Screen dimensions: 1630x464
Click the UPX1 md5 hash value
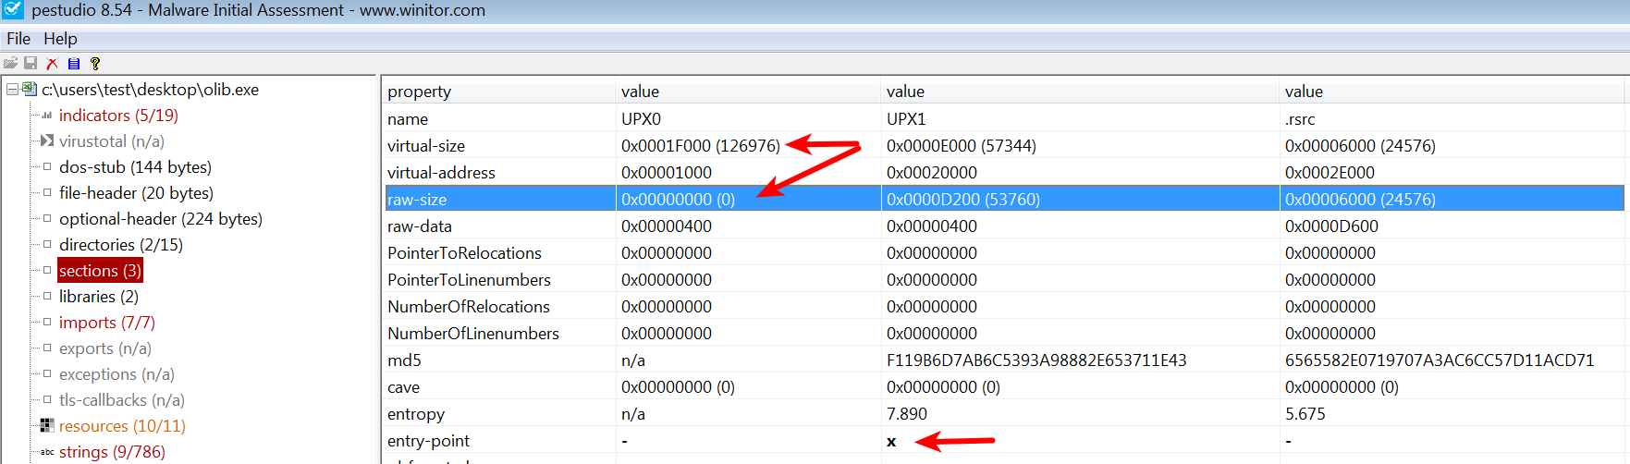(x=1036, y=360)
